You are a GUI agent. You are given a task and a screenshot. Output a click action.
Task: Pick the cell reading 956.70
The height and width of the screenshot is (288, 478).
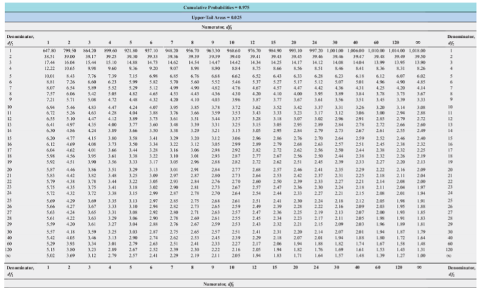[x=192, y=50]
